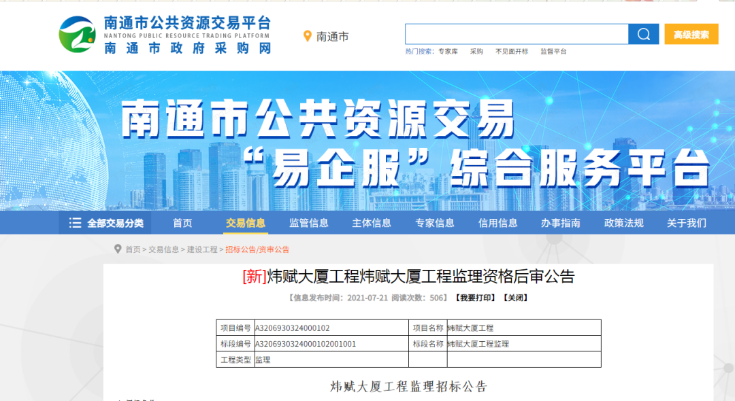Click the green-blue platform logo emblem
The height and width of the screenshot is (401, 735).
(x=77, y=33)
